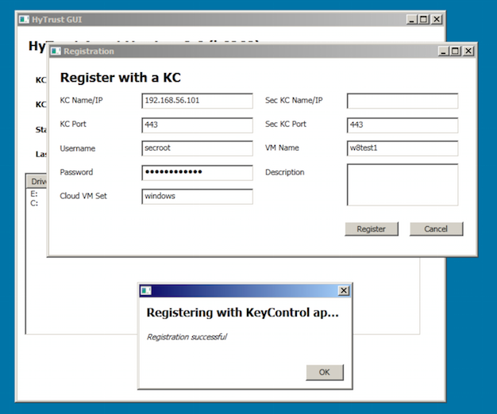The height and width of the screenshot is (414, 497).
Task: Click the 'Description' label
Action: [x=285, y=172]
